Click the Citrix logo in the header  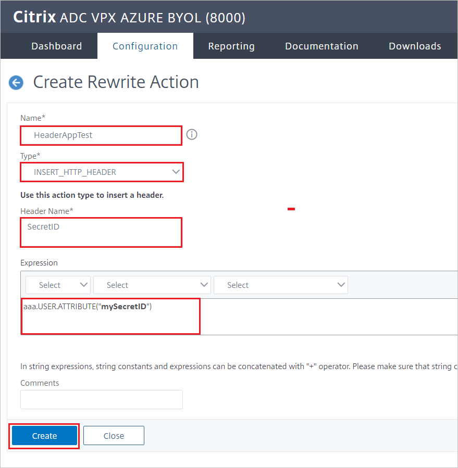click(34, 17)
